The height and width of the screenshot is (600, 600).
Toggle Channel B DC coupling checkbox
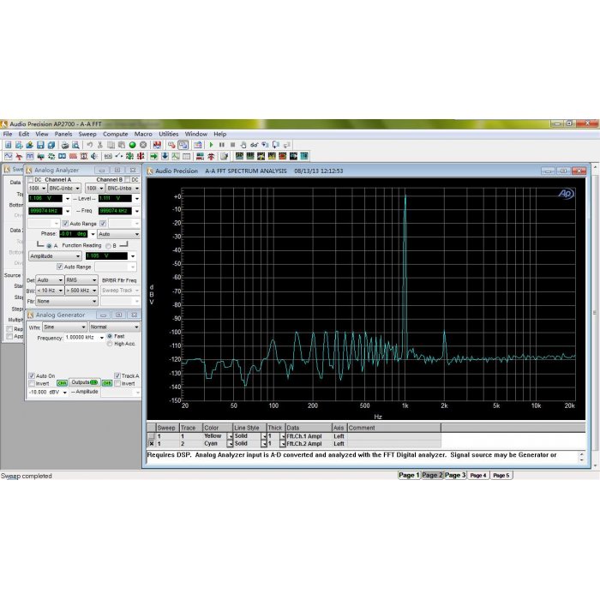click(x=128, y=180)
